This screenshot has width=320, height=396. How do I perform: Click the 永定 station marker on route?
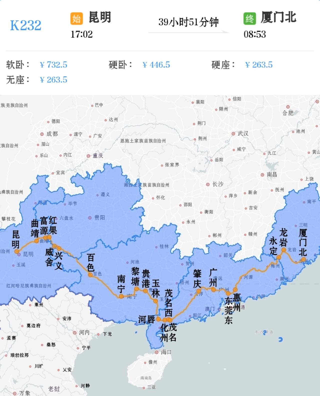pos(279,257)
